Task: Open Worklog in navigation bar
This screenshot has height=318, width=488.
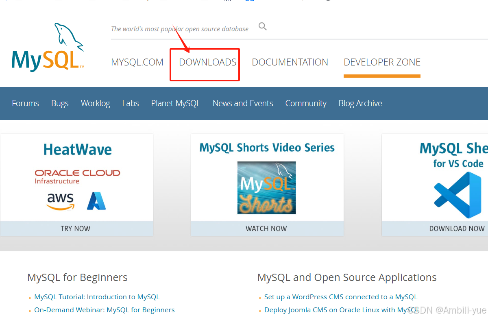Action: tap(95, 103)
